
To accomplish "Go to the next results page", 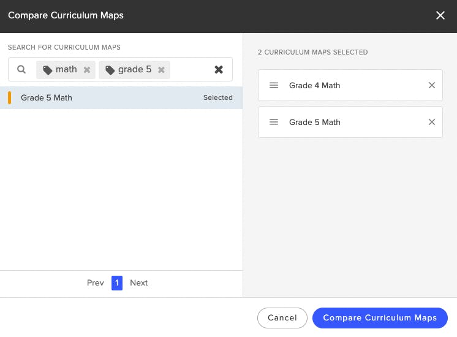I will [x=139, y=282].
